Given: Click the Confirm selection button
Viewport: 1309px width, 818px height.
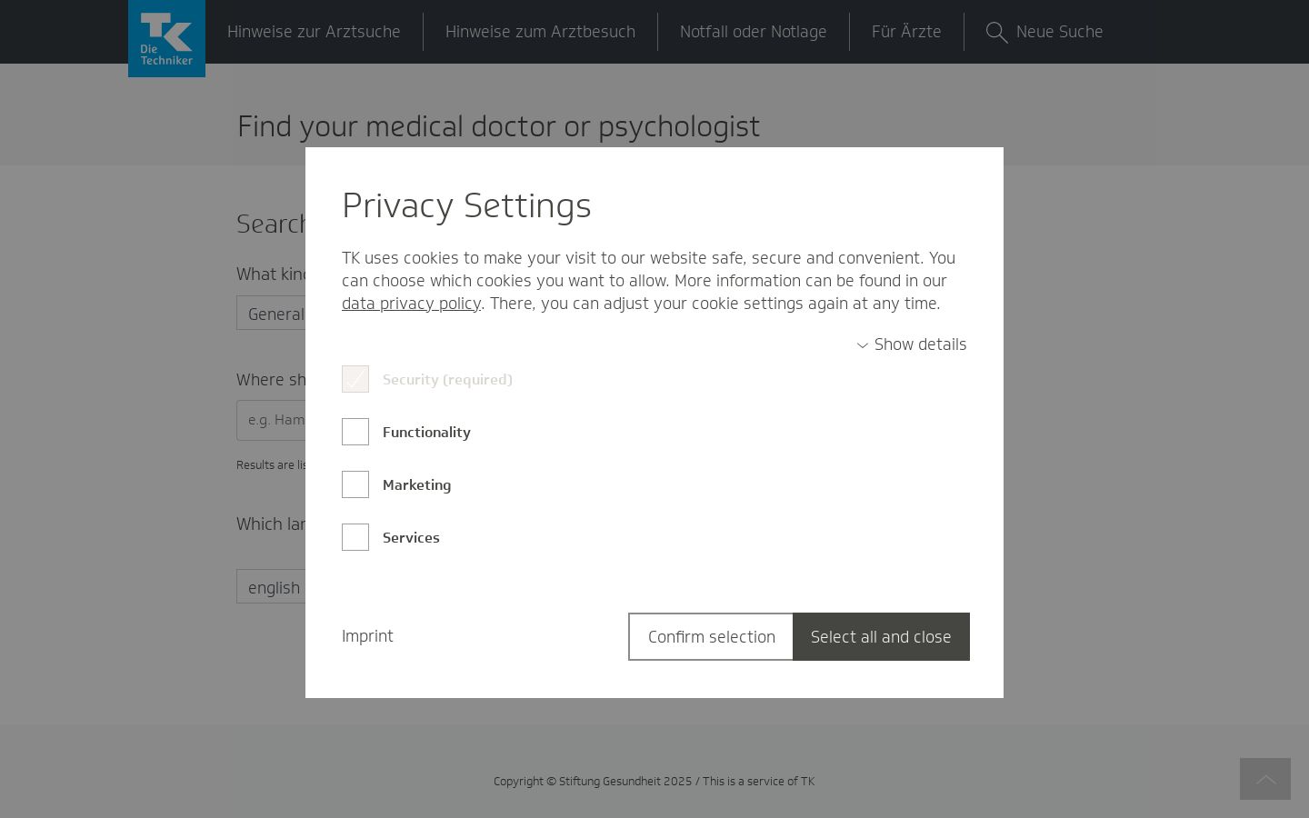Looking at the screenshot, I should point(711,636).
